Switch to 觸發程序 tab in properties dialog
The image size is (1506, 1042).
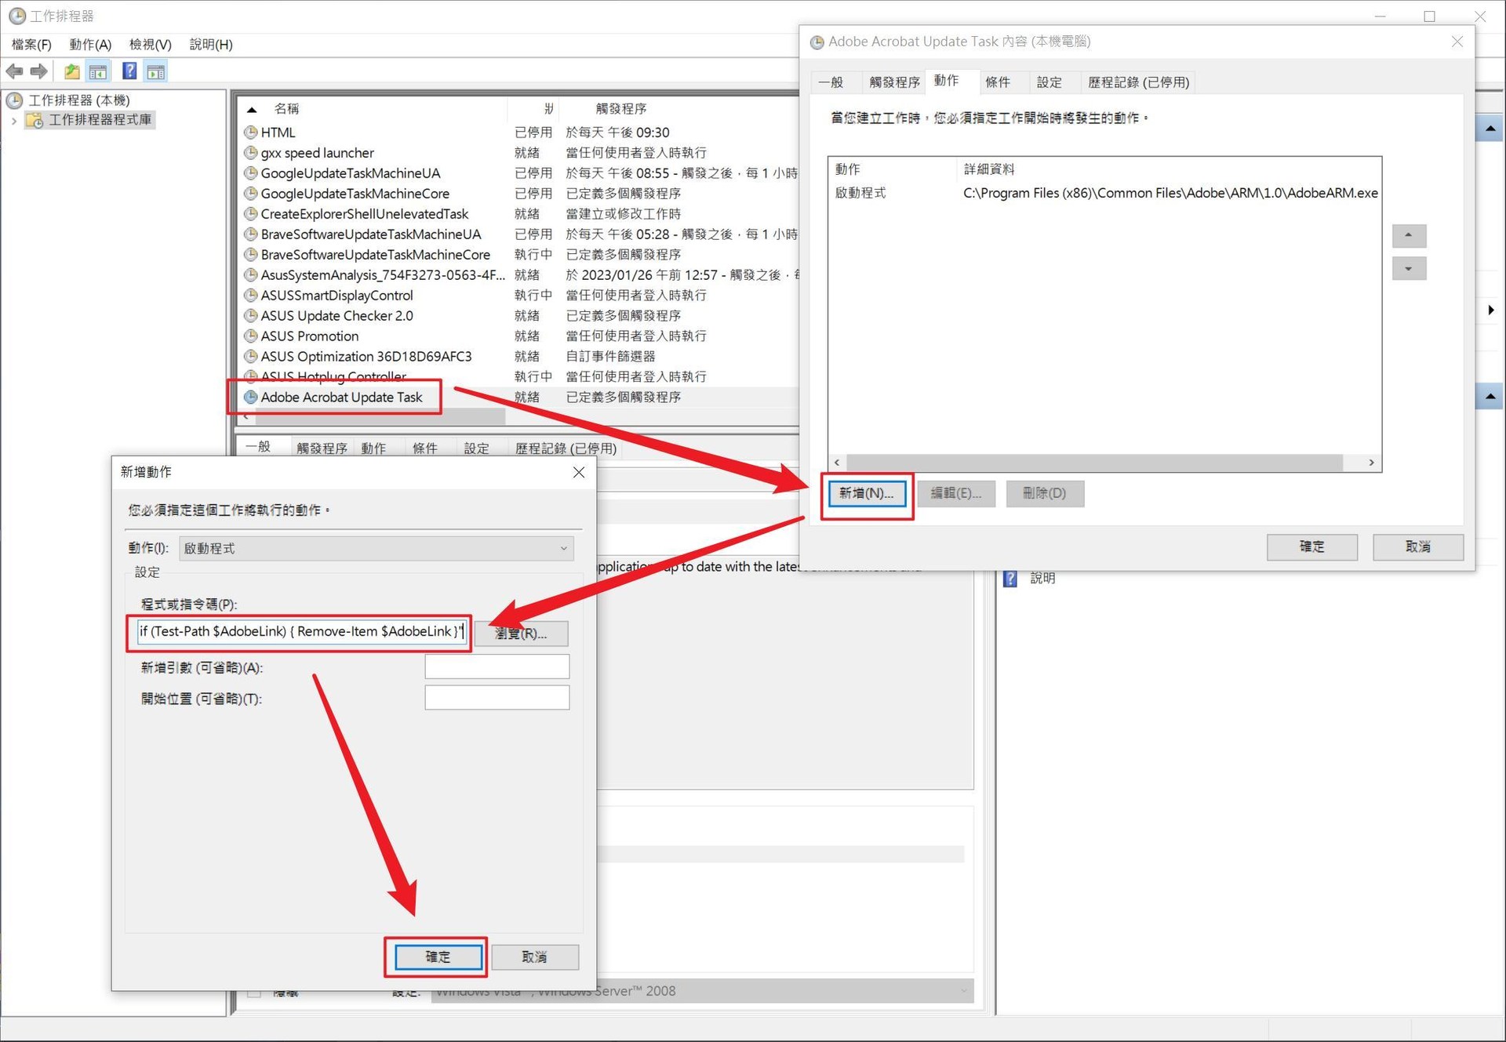(894, 82)
